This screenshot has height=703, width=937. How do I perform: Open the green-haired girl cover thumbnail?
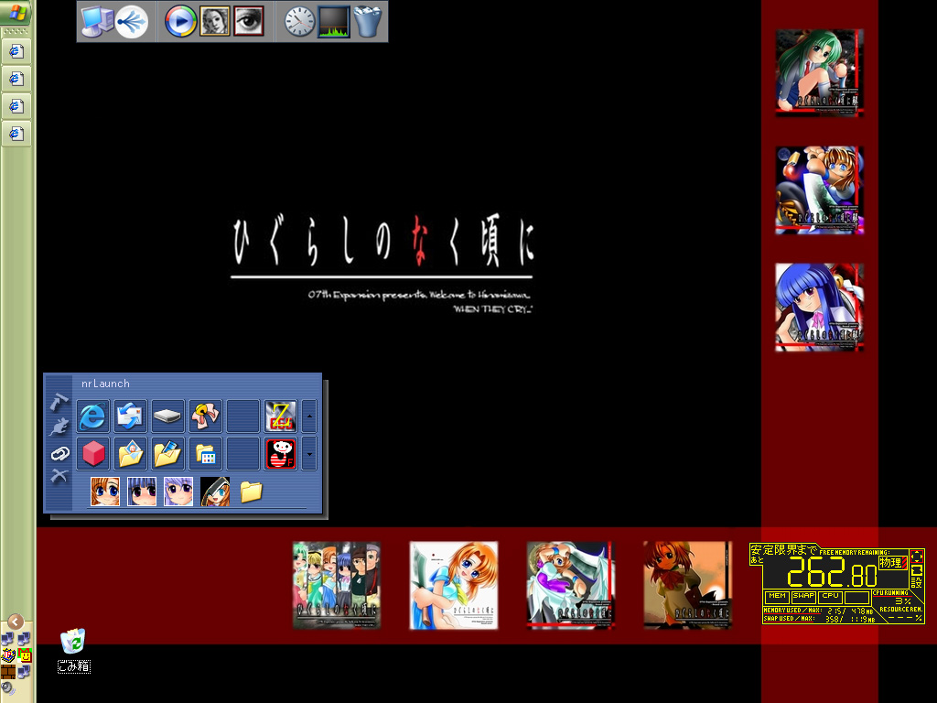pyautogui.click(x=819, y=73)
